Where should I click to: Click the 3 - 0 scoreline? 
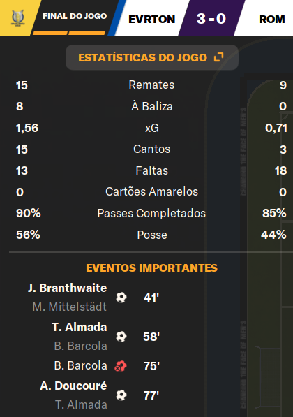(x=211, y=19)
